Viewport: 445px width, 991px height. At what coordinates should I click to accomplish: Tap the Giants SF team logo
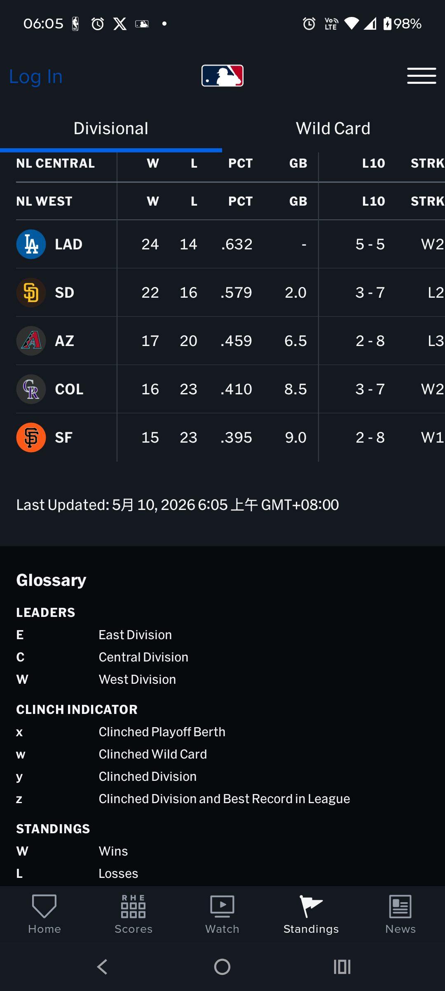click(31, 437)
